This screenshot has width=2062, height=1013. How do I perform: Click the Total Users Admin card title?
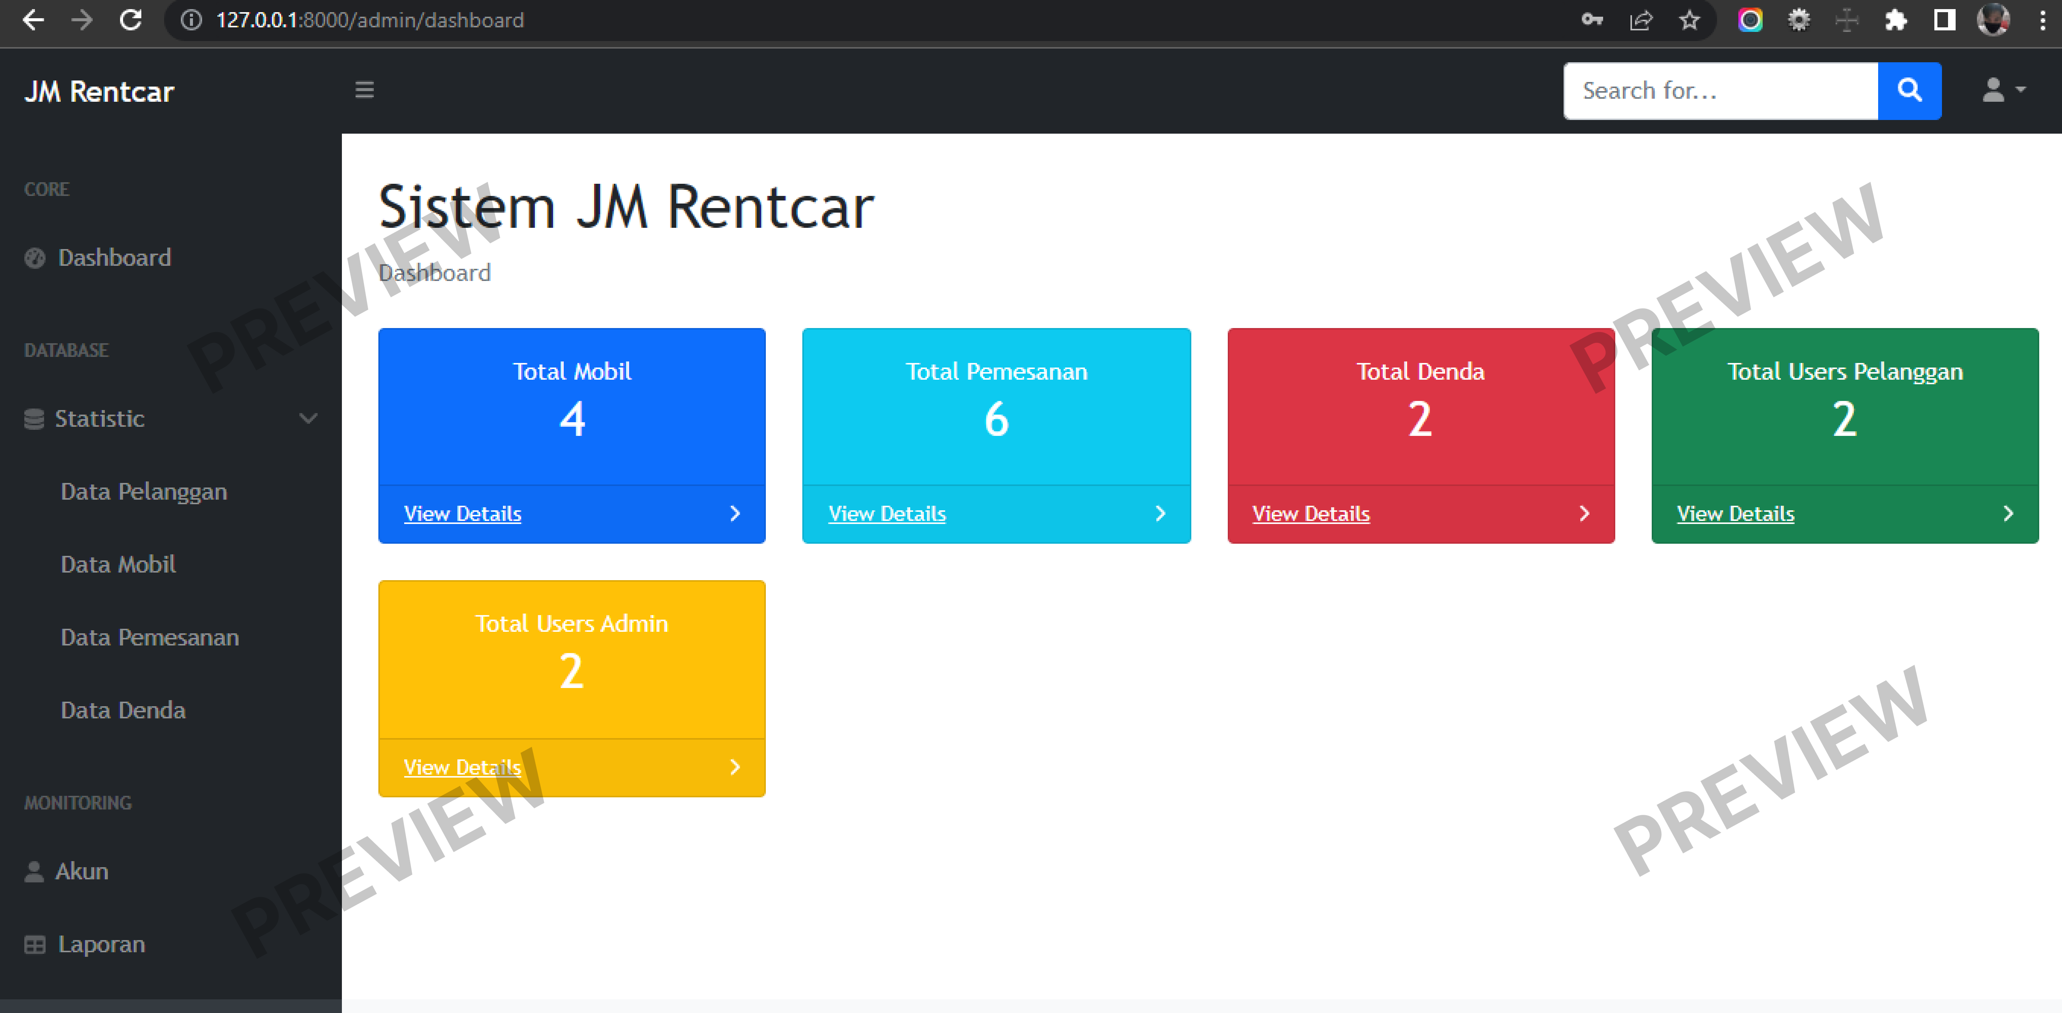(x=571, y=623)
